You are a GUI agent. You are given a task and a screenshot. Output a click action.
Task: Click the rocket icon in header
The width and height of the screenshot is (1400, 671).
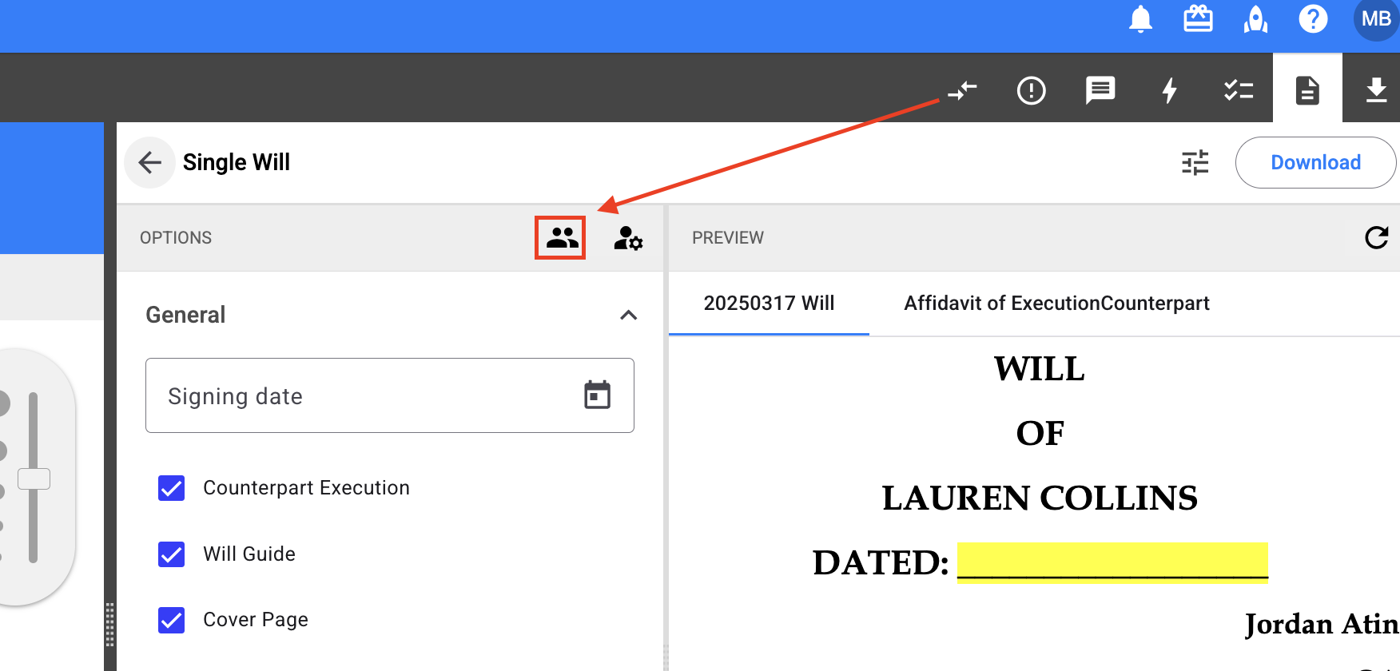(1255, 19)
